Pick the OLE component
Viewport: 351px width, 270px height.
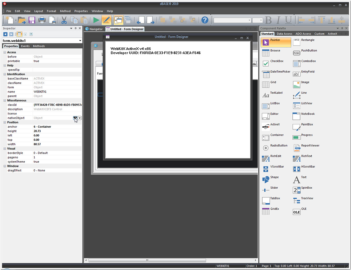[300, 211]
